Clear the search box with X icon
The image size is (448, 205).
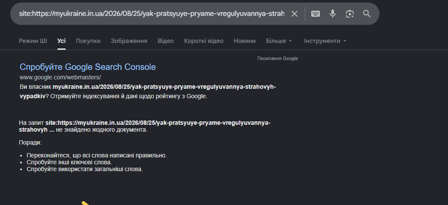tap(294, 14)
